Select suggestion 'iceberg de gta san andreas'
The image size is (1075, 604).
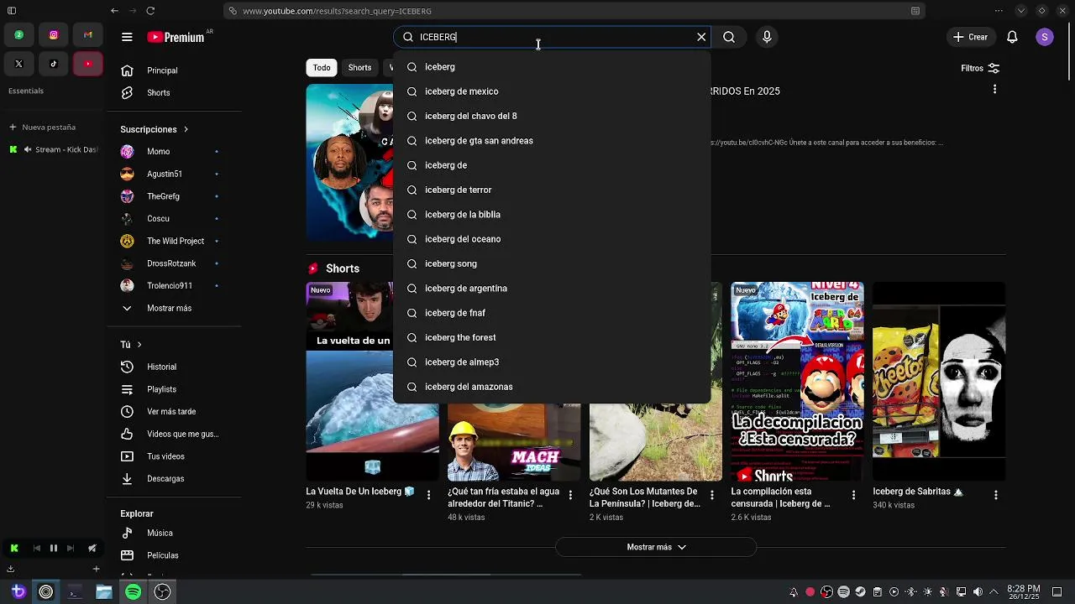(552, 140)
